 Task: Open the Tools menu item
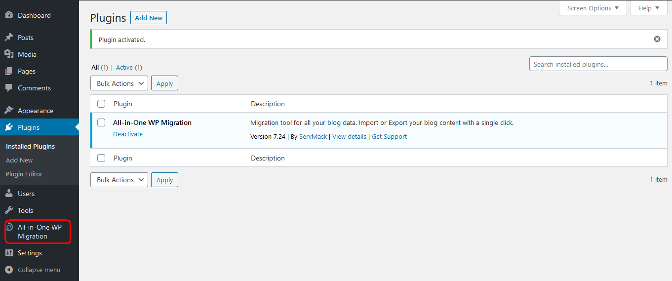coord(25,210)
